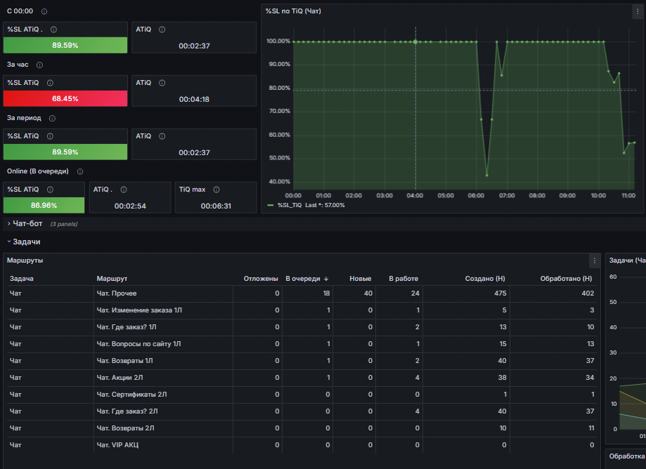Click info icon next to С 00:00
The image size is (646, 469).
click(x=44, y=11)
